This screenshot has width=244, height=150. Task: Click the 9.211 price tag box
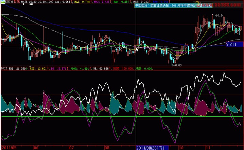(x=233, y=44)
